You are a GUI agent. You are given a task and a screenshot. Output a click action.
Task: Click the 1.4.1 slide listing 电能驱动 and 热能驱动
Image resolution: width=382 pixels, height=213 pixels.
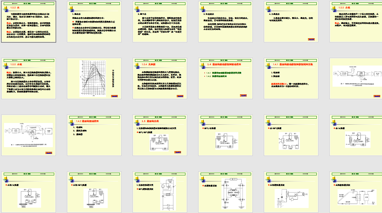pos(290,79)
